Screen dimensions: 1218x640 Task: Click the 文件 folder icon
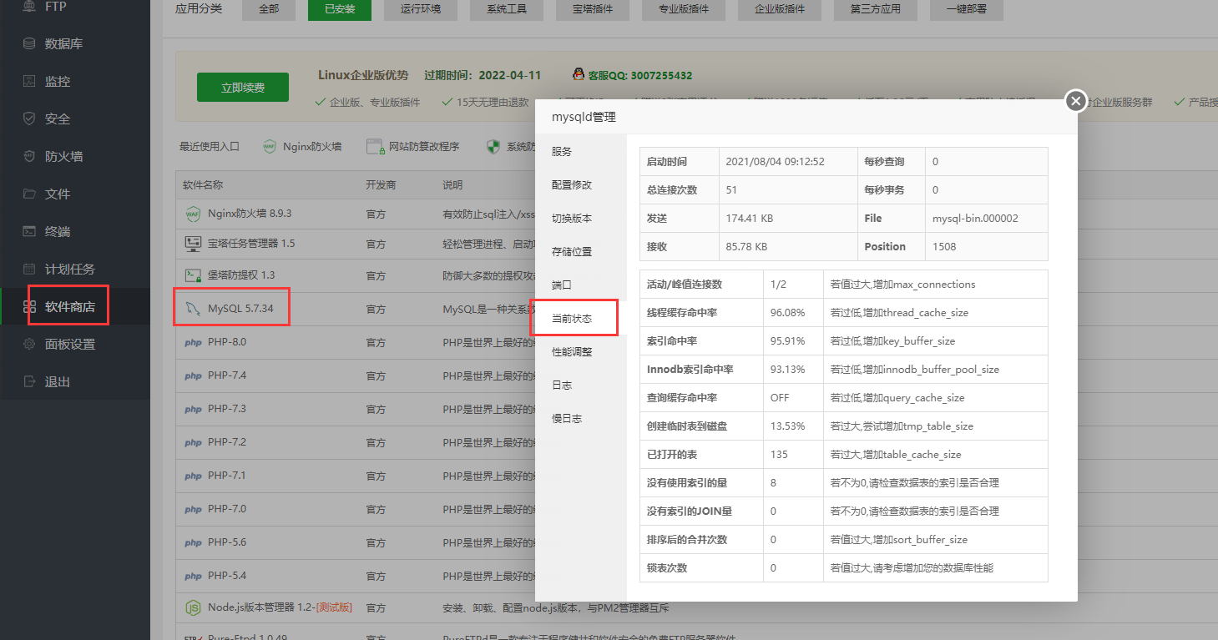coord(29,194)
